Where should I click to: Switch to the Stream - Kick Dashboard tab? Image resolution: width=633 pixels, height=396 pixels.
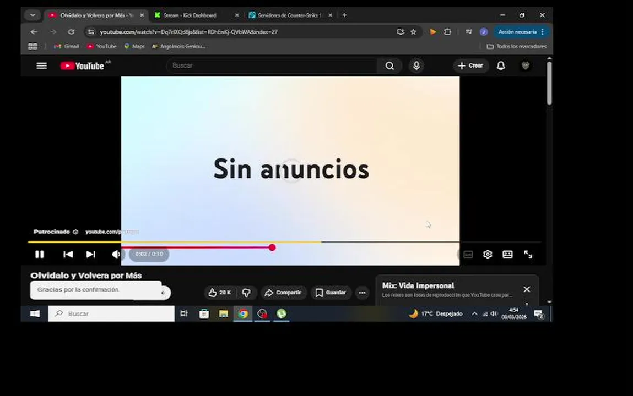196,15
